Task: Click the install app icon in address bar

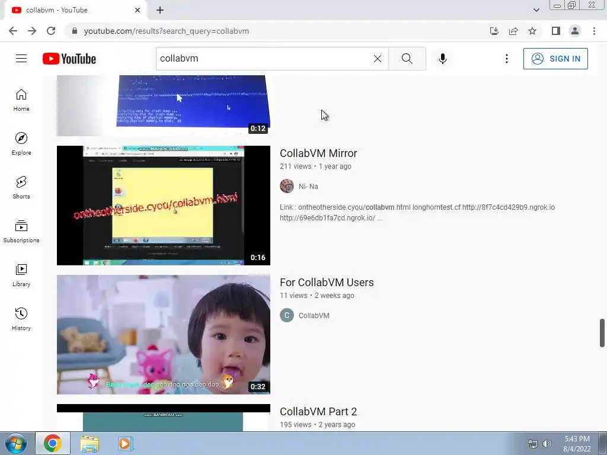Action: click(x=494, y=31)
